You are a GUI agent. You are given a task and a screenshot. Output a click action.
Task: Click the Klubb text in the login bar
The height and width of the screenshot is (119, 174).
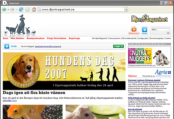(x=14, y=46)
